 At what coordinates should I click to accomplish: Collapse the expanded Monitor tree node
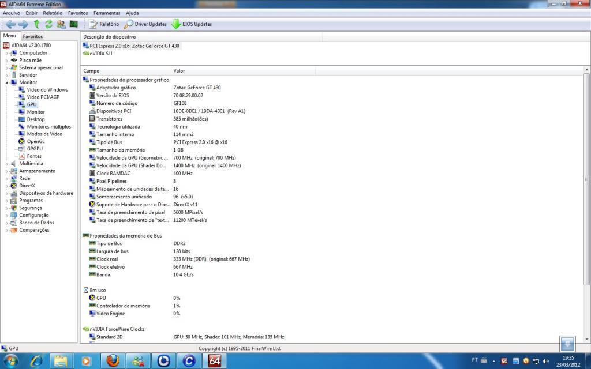pos(6,83)
